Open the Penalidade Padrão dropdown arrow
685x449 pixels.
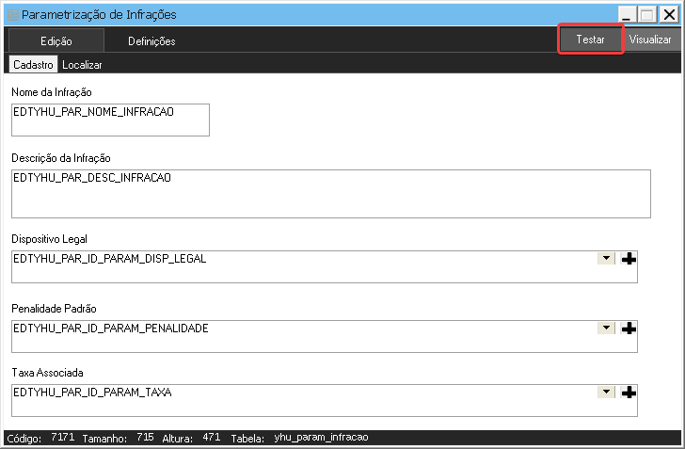click(x=606, y=329)
